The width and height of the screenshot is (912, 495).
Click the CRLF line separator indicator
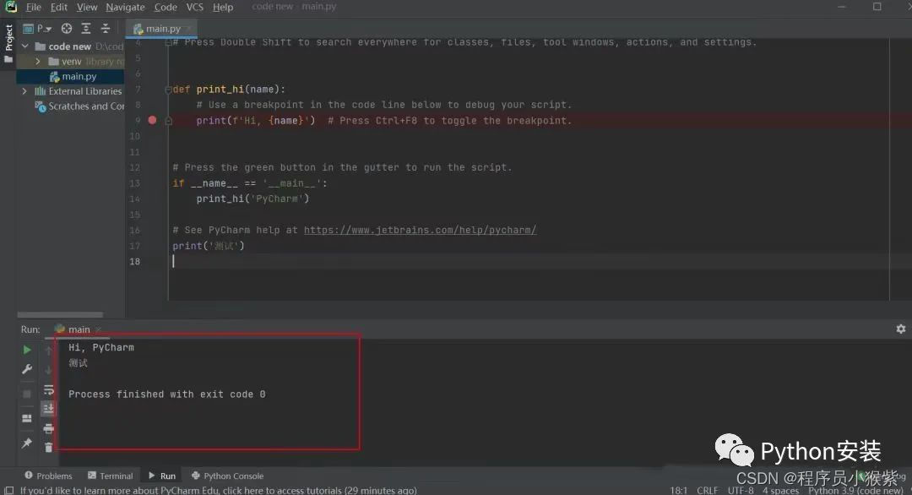pos(708,490)
